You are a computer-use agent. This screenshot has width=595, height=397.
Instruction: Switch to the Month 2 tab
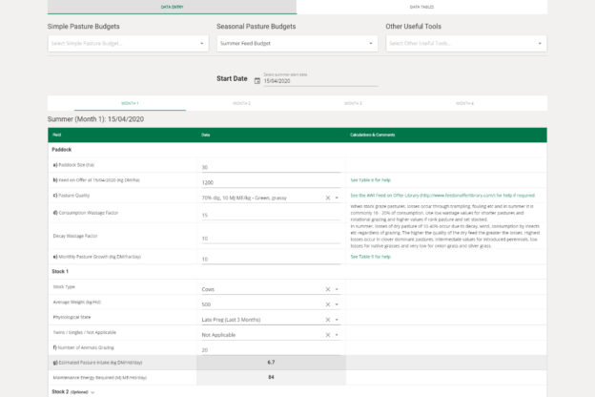[x=240, y=103]
